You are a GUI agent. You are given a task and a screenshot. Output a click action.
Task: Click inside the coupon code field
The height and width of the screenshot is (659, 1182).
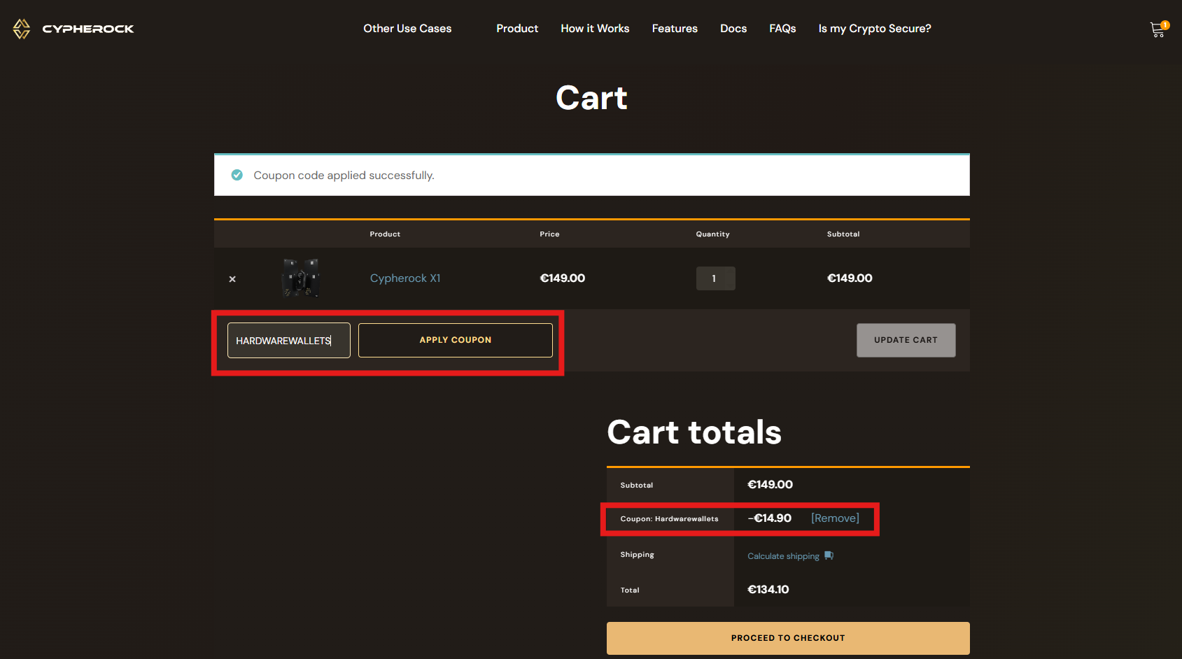(288, 340)
